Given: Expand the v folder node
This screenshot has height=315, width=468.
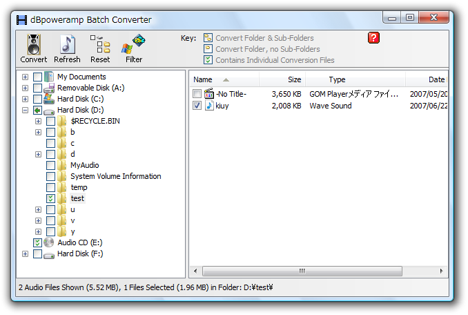Looking at the screenshot, I should (38, 220).
